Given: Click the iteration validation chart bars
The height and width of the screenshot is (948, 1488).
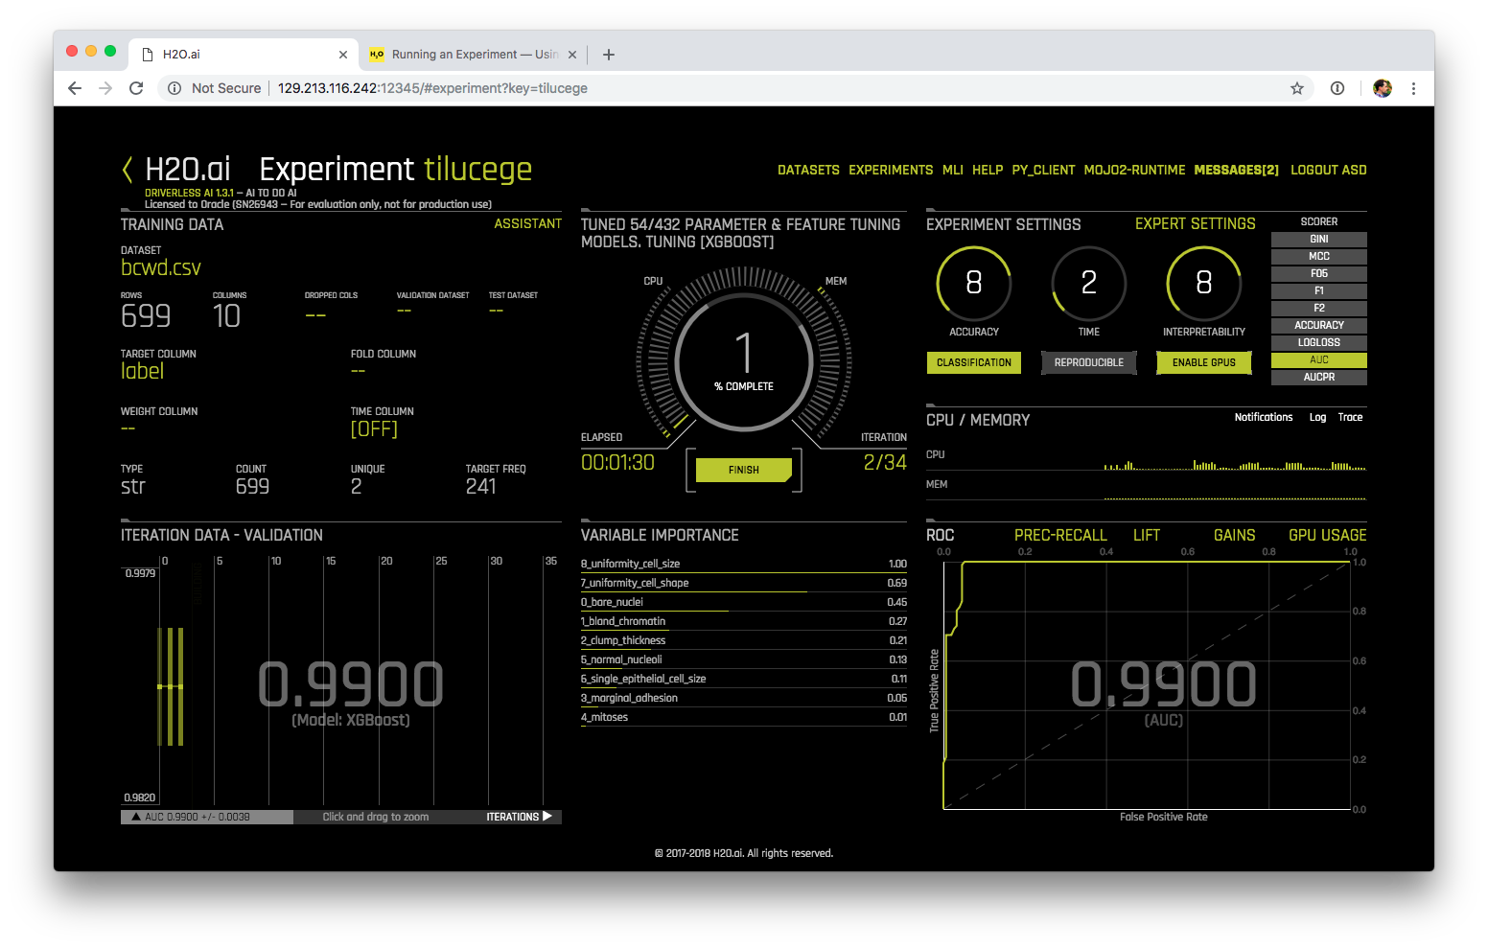Looking at the screenshot, I should pyautogui.click(x=170, y=686).
